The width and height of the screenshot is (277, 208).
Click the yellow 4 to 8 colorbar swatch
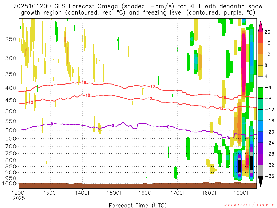point(260,71)
